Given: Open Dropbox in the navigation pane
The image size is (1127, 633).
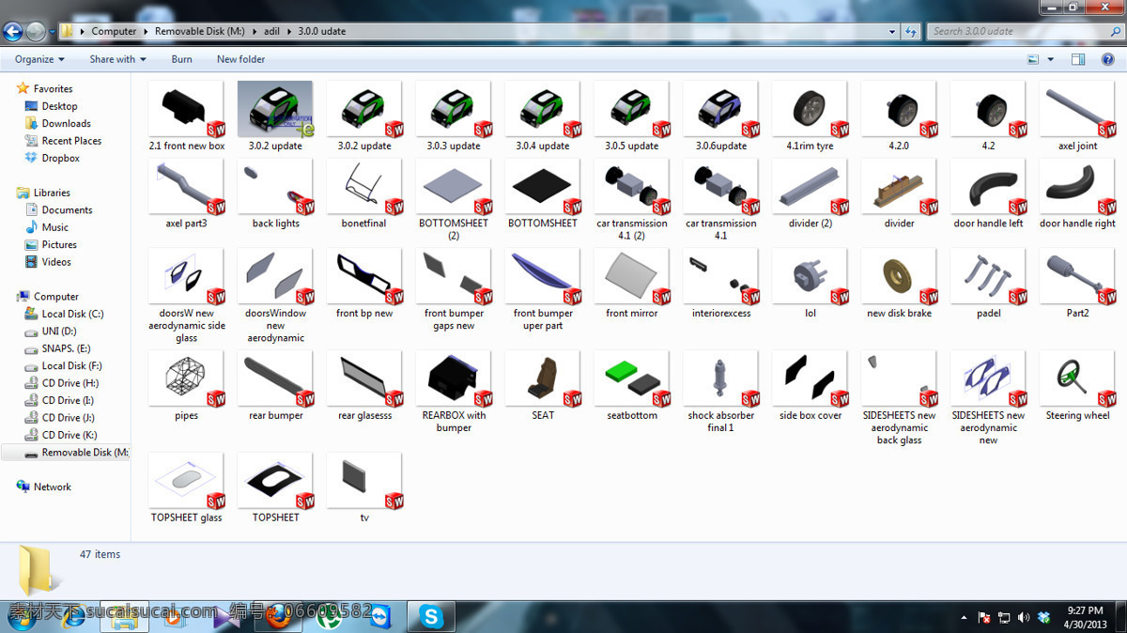Looking at the screenshot, I should pyautogui.click(x=60, y=158).
